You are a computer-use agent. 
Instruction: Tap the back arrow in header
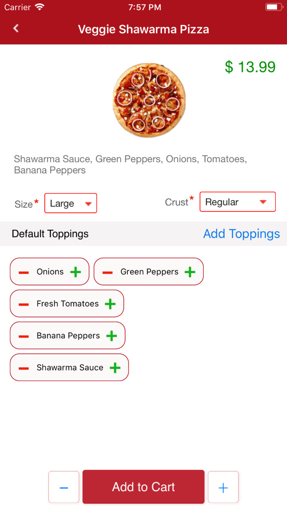[x=16, y=28]
